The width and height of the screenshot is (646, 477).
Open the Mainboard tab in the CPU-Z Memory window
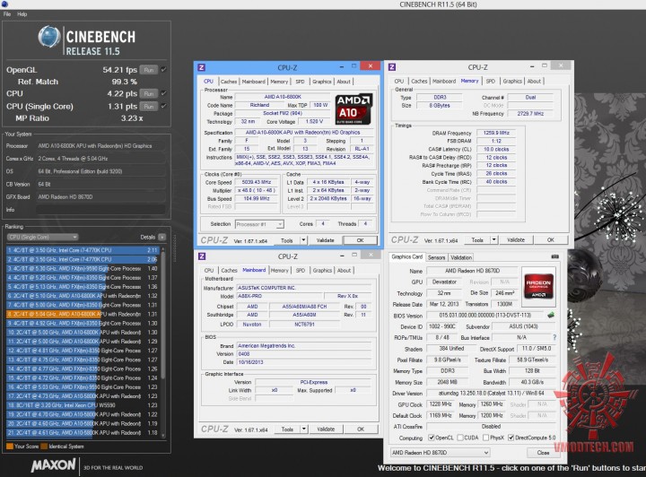(x=444, y=81)
